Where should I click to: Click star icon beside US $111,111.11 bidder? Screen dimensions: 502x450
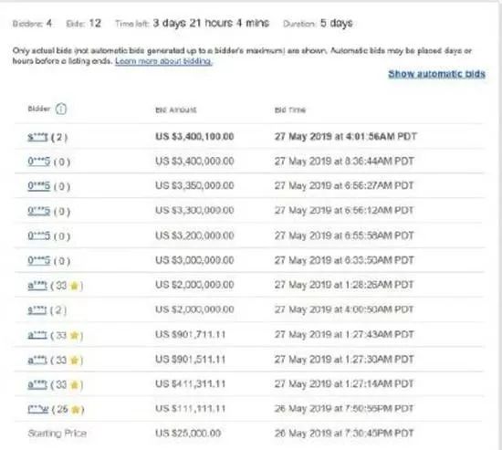coord(75,409)
